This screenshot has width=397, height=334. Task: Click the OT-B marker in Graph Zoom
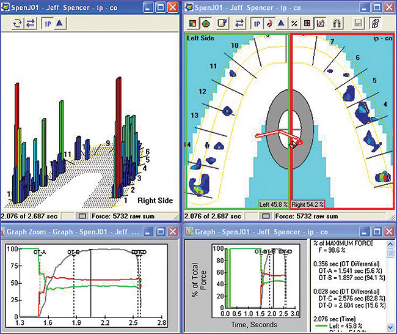pyautogui.click(x=74, y=252)
